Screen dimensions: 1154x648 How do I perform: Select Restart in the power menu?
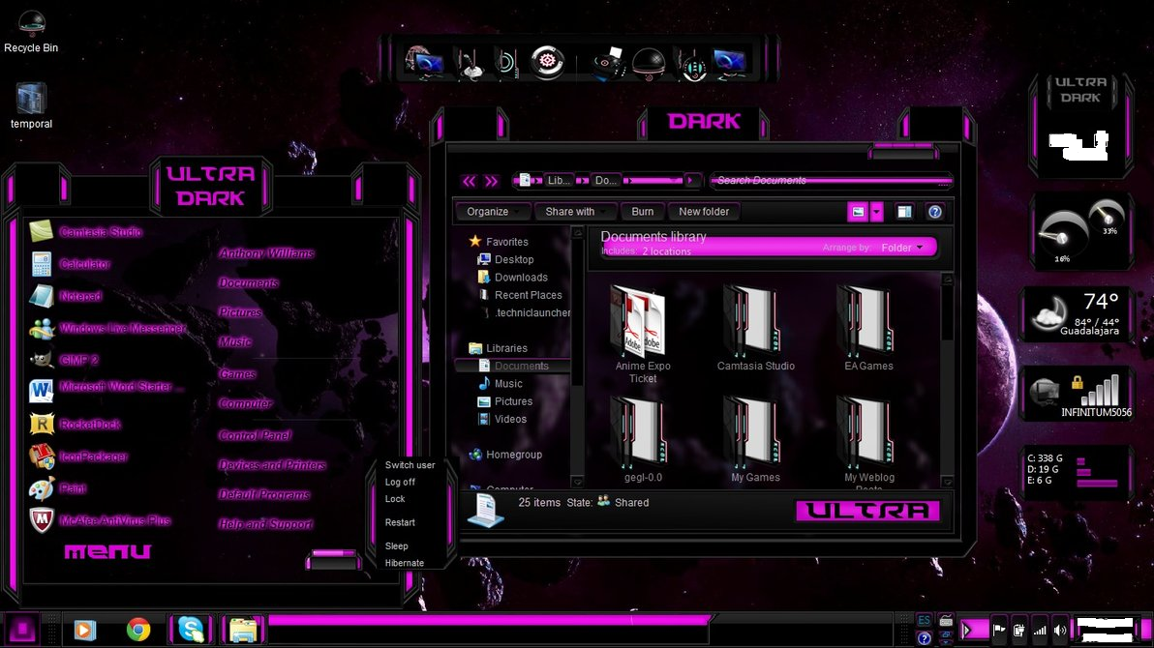tap(400, 522)
